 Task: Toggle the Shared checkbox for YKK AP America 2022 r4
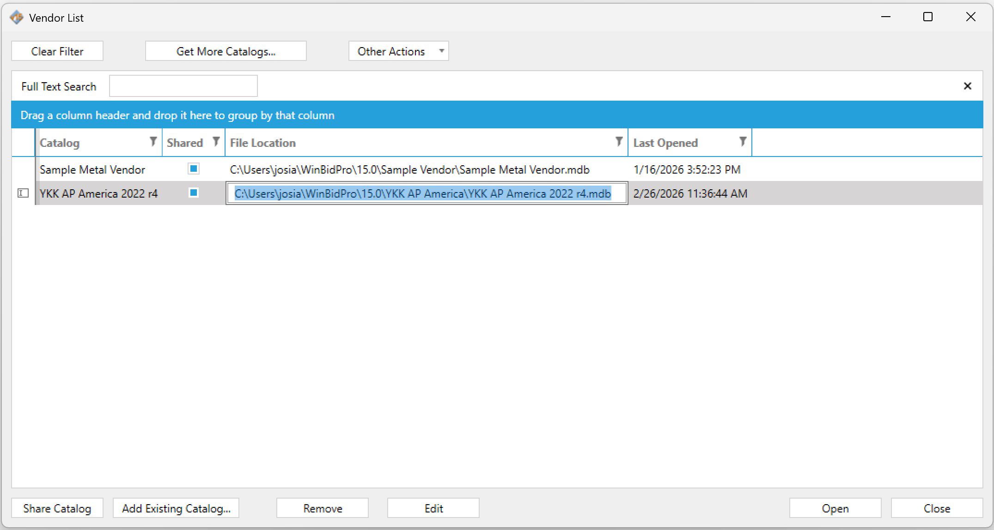tap(193, 193)
